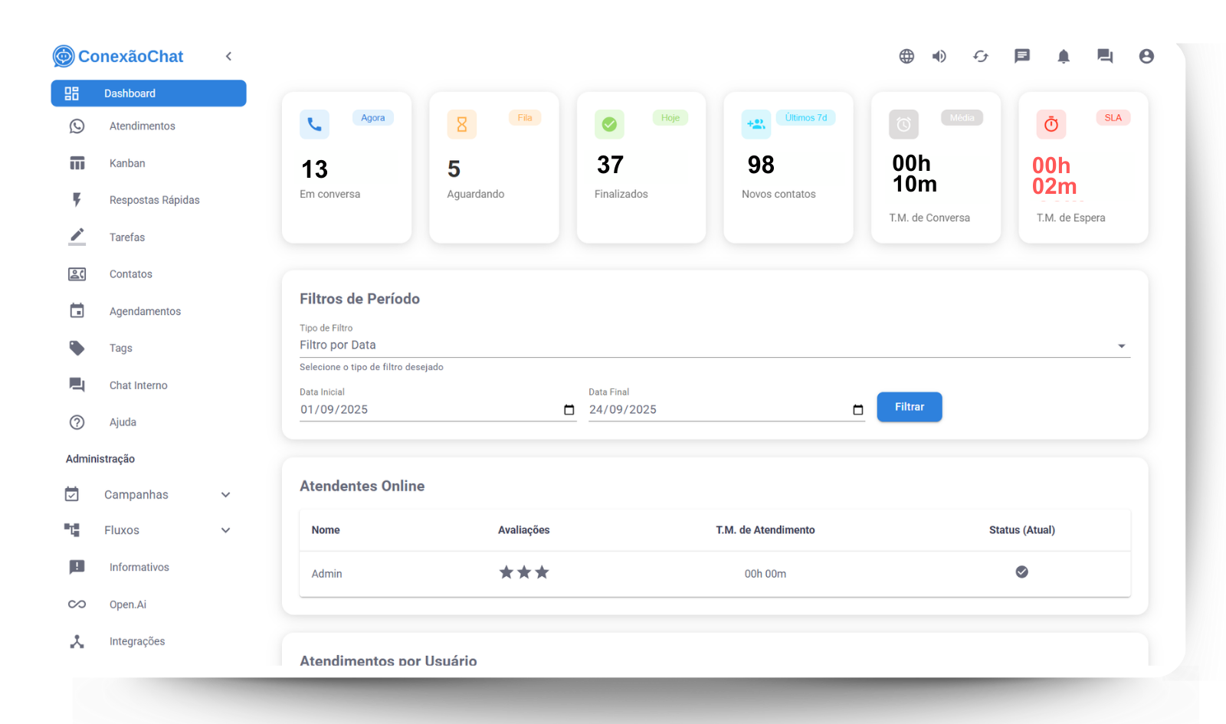This screenshot has height=724, width=1226.
Task: Open the notifications bell
Action: 1064,56
